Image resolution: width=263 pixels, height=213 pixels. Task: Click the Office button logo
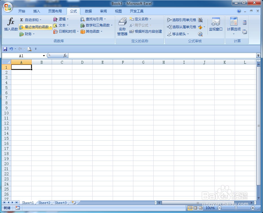(8, 8)
